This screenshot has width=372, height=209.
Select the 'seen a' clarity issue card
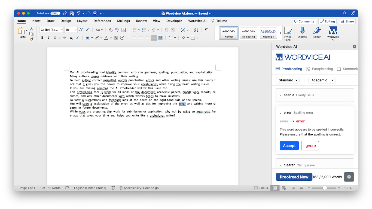pos(315,95)
